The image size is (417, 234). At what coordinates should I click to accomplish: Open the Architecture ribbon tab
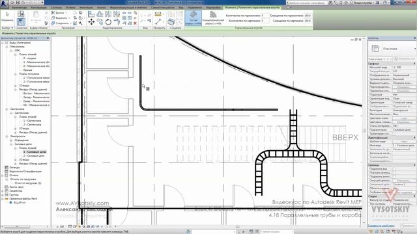[19, 8]
